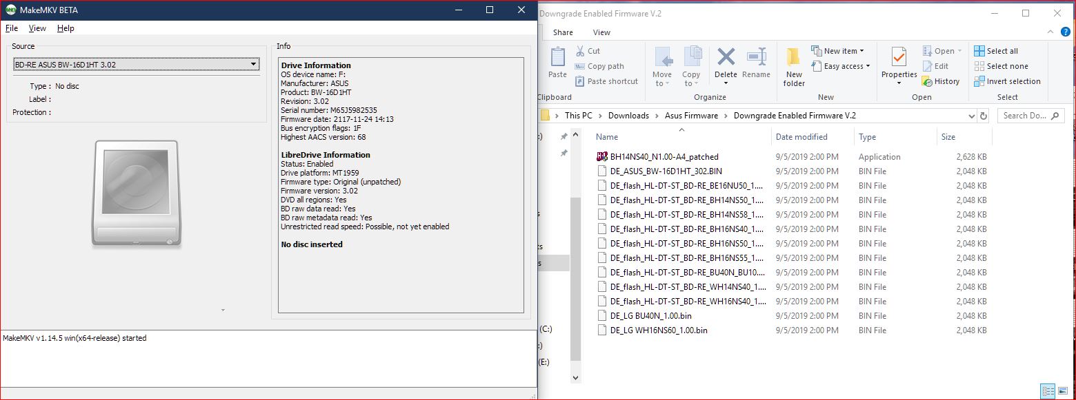Expand the address bar history dropdown
Viewport: 1076px width, 400px height.
pos(972,116)
